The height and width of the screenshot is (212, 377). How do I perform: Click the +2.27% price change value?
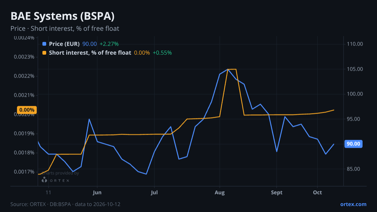coord(109,44)
